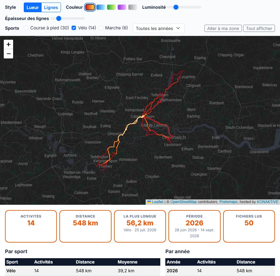This screenshot has height=276, width=280.
Task: Zoom in on the map with plus button
Action: click(8, 44)
